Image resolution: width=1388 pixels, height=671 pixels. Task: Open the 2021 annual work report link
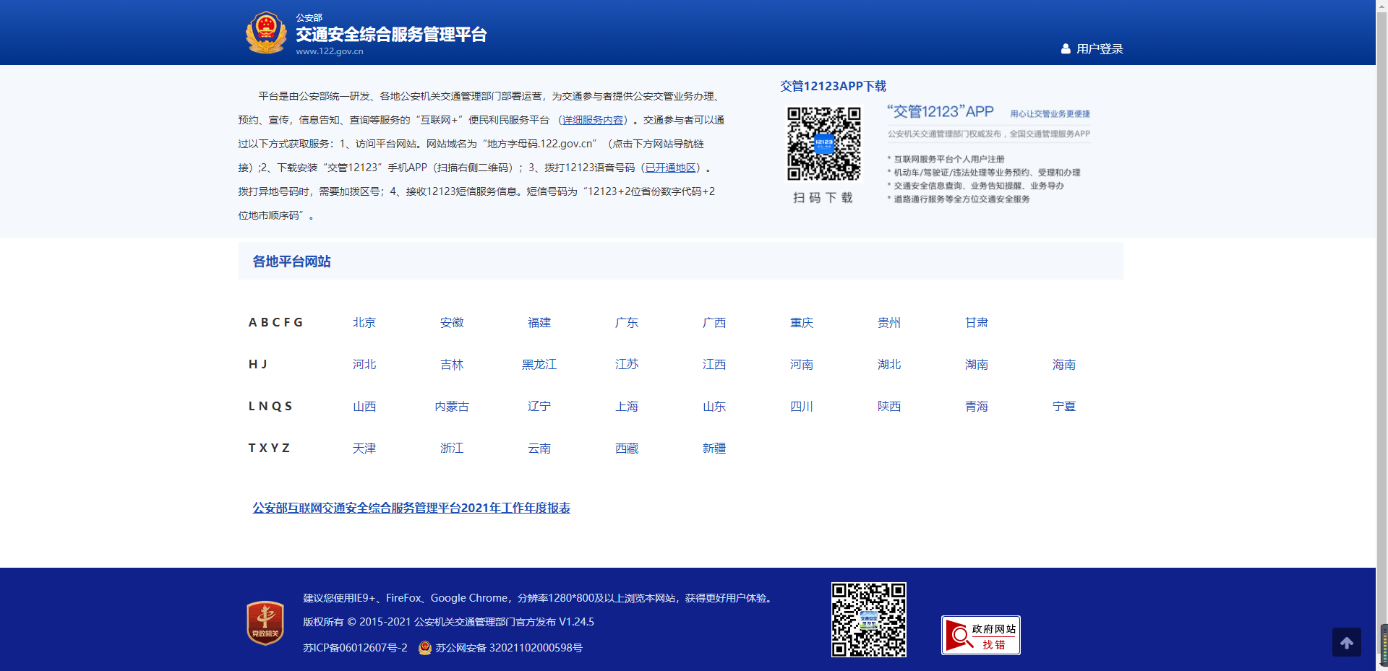(x=411, y=508)
